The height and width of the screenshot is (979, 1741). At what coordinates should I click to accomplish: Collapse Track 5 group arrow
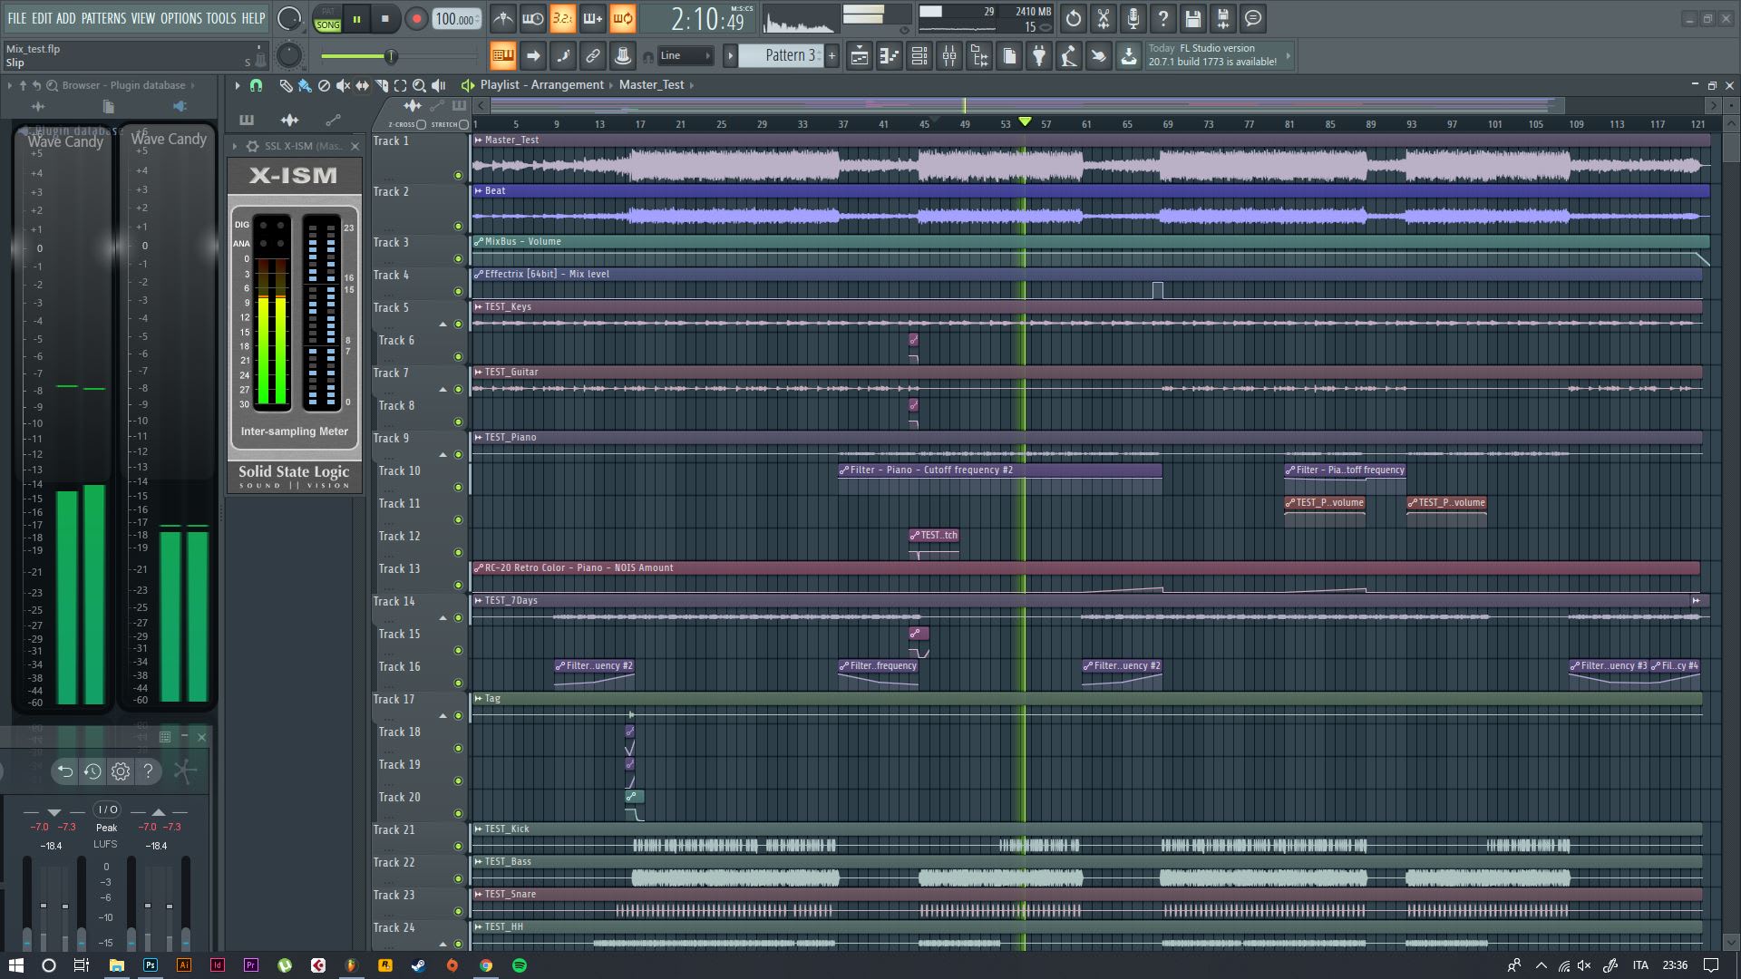tap(443, 325)
